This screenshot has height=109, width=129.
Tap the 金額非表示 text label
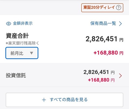point(23,23)
